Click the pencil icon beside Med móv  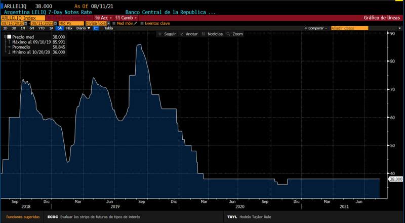[x=135, y=23]
